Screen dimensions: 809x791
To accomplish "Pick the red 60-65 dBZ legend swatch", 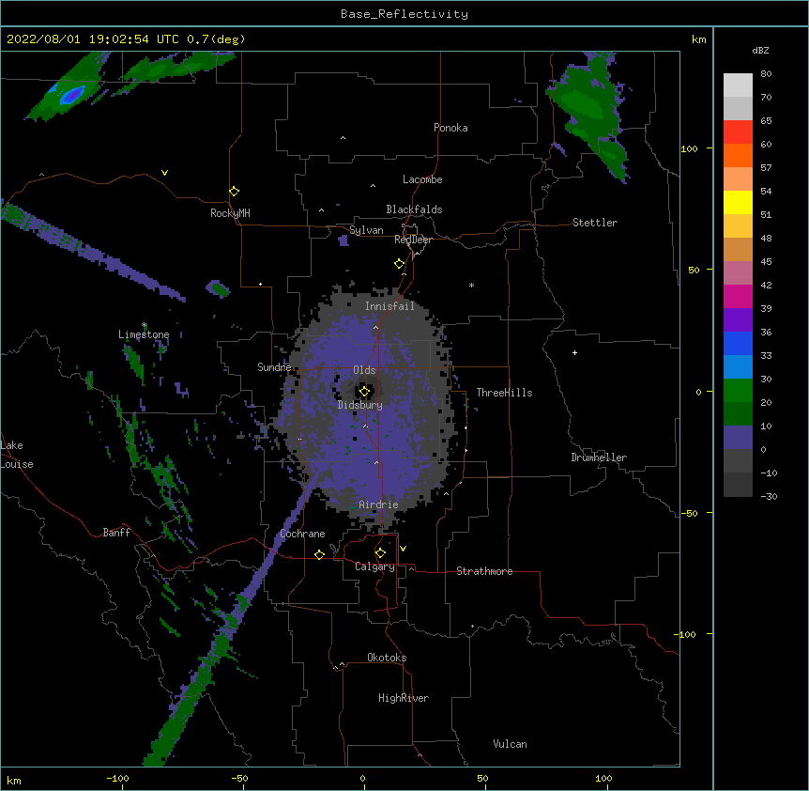I will [x=738, y=132].
